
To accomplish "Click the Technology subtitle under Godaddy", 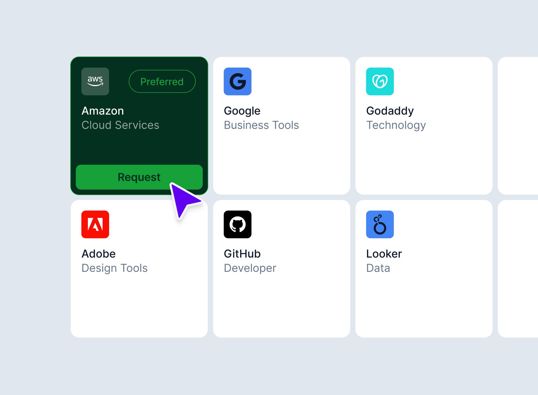I will (396, 125).
